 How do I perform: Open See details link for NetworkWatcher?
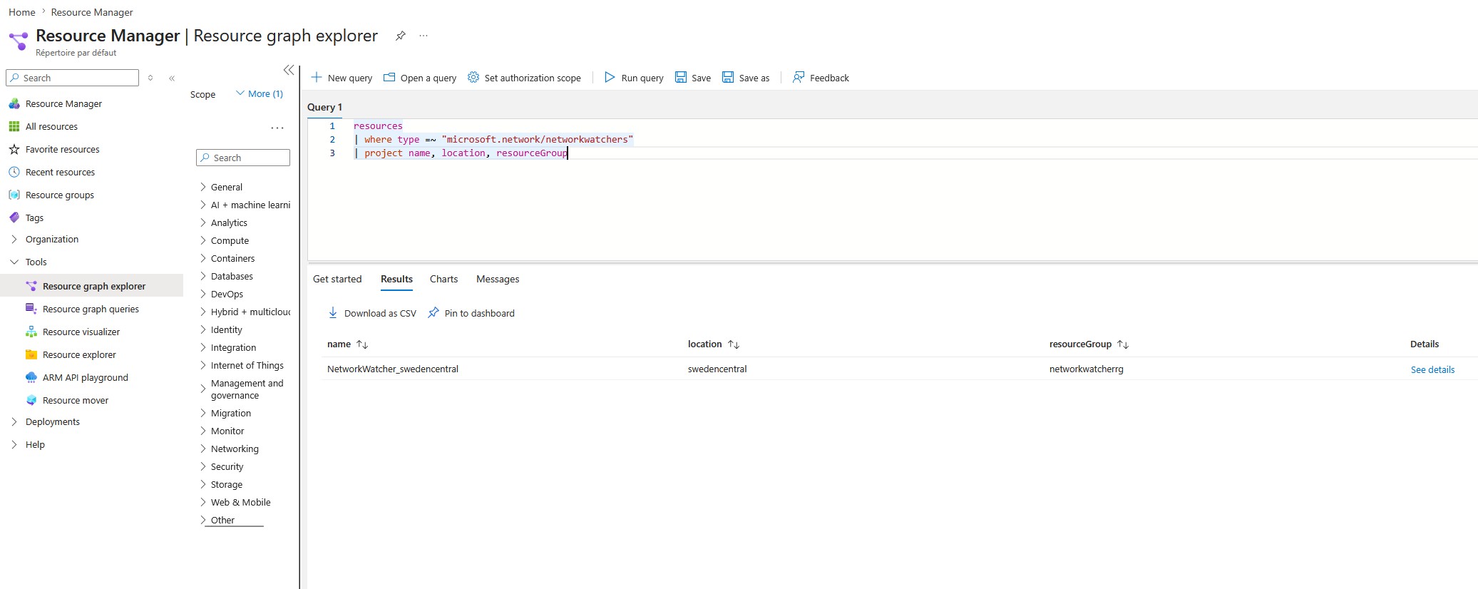pos(1432,369)
